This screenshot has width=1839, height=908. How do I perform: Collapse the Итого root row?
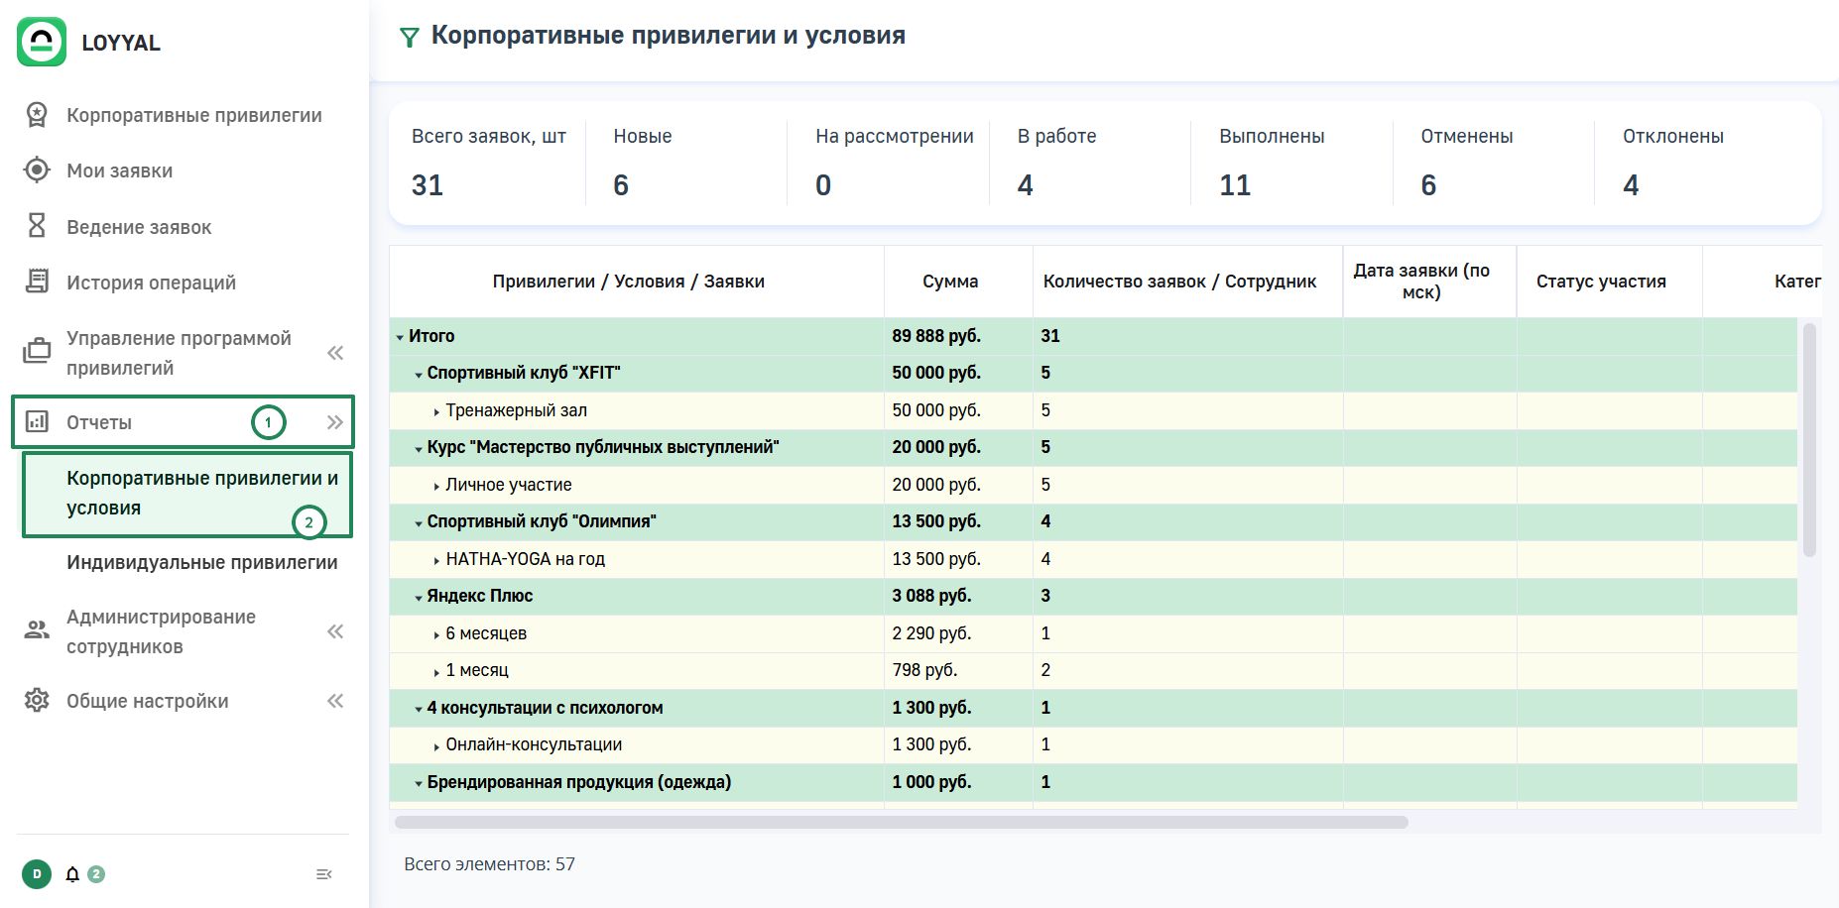(400, 337)
